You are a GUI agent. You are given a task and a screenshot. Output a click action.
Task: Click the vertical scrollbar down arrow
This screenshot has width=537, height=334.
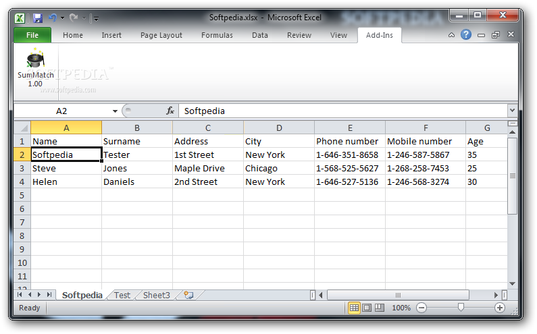[x=512, y=283]
